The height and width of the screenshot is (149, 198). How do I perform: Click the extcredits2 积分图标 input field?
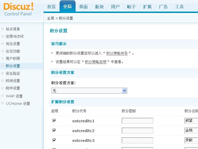pos(138,131)
